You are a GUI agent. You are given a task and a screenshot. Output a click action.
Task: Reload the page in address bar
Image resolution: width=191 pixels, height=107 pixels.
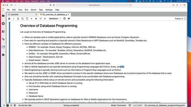pos(131,5)
